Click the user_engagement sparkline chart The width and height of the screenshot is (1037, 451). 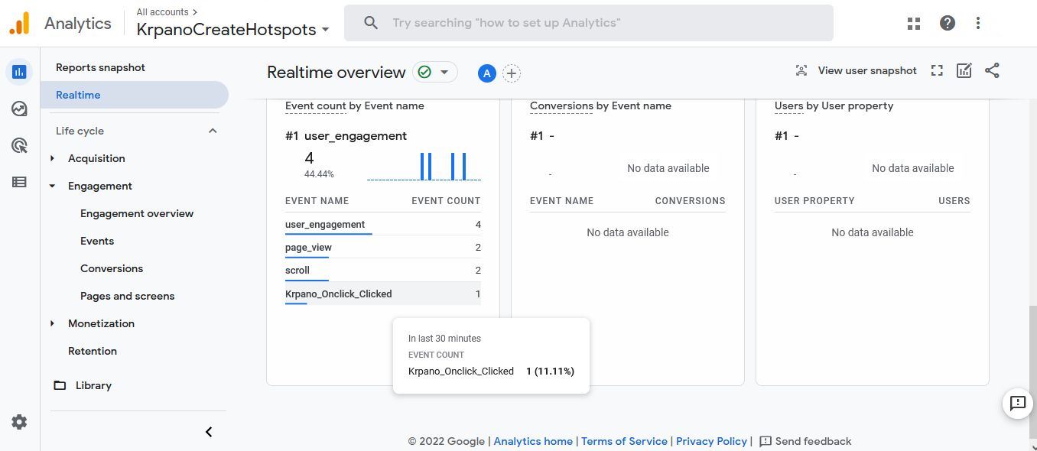[424, 167]
